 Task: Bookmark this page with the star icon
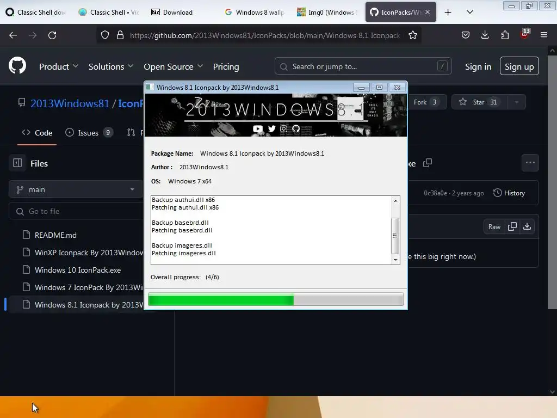coord(412,35)
